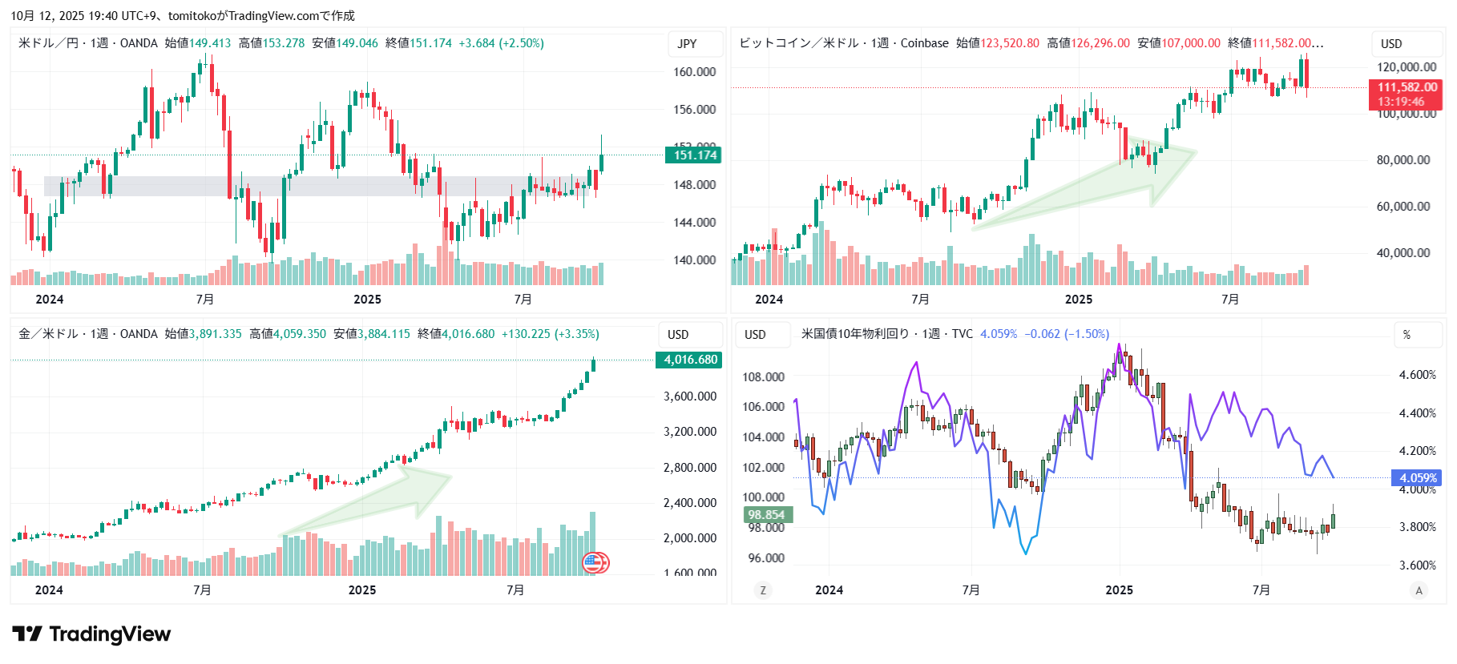Click the A auto-scale button on bond yield chart
Viewport: 1457px width, 664px height.
(1419, 590)
